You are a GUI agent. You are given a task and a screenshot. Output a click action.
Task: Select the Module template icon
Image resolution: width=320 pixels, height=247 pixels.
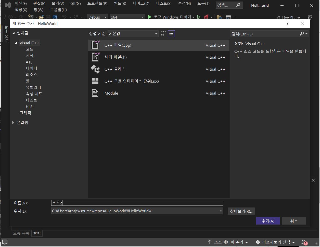(95, 93)
